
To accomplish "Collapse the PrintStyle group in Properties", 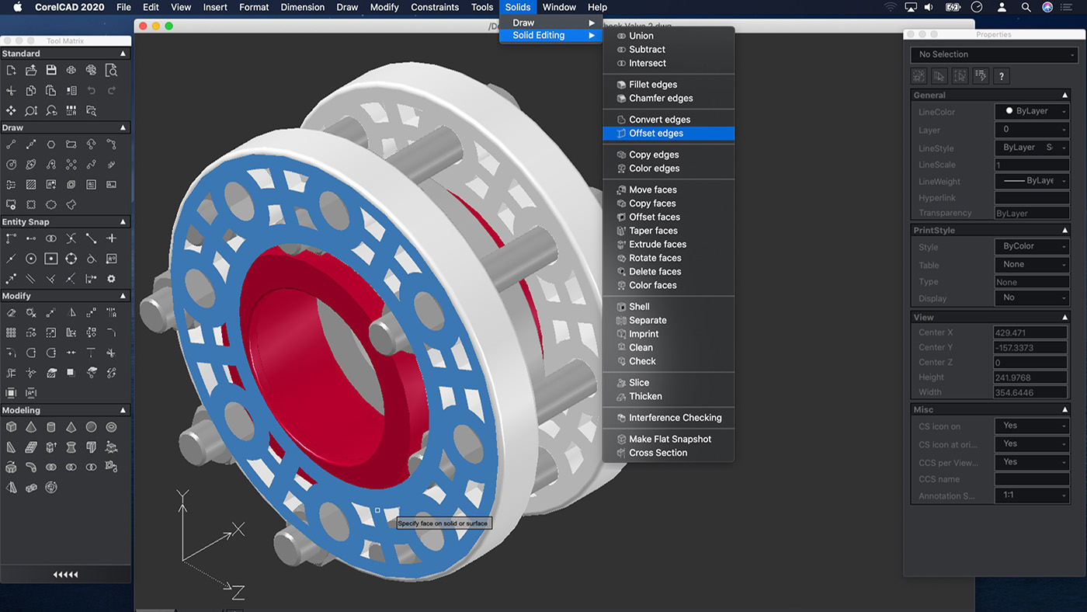I will tap(1064, 230).
